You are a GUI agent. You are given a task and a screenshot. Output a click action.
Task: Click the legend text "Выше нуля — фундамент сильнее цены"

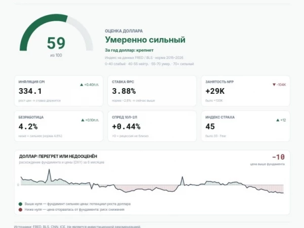pyautogui.click(x=56, y=204)
